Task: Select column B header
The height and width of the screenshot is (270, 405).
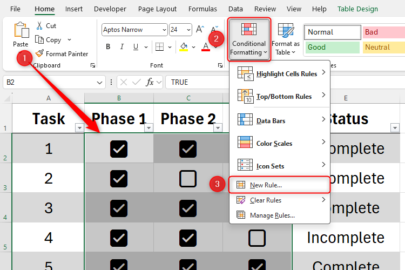Action: [x=119, y=98]
